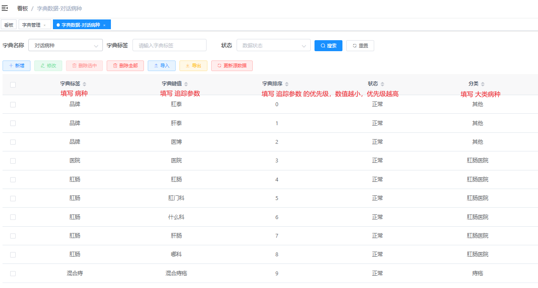Check the row with key value 混合痔疮
Screen dimensions: 538x288
tap(13, 274)
